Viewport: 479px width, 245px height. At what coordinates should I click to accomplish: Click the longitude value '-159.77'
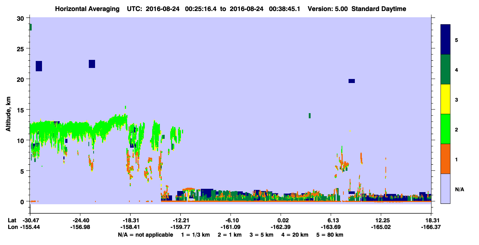[x=180, y=227]
